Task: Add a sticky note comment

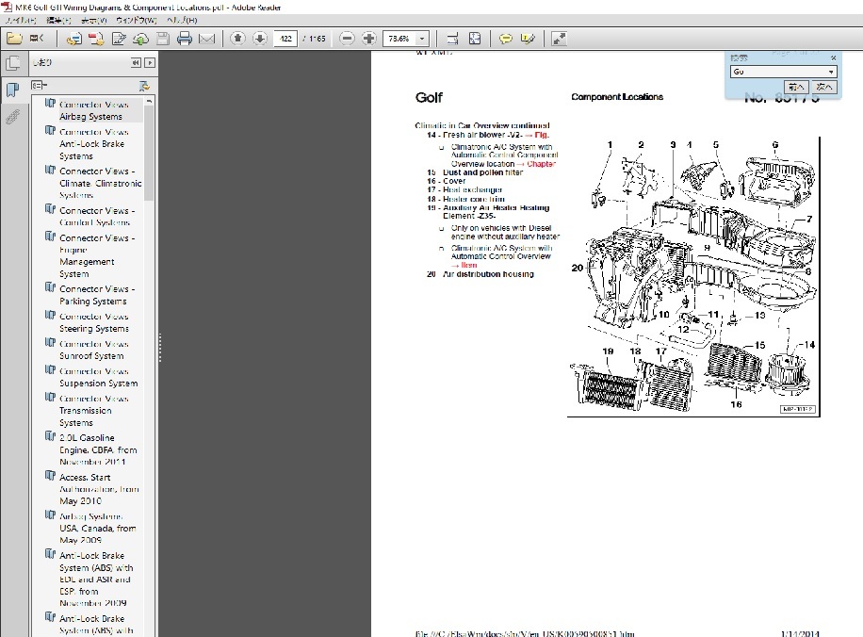Action: pyautogui.click(x=505, y=39)
